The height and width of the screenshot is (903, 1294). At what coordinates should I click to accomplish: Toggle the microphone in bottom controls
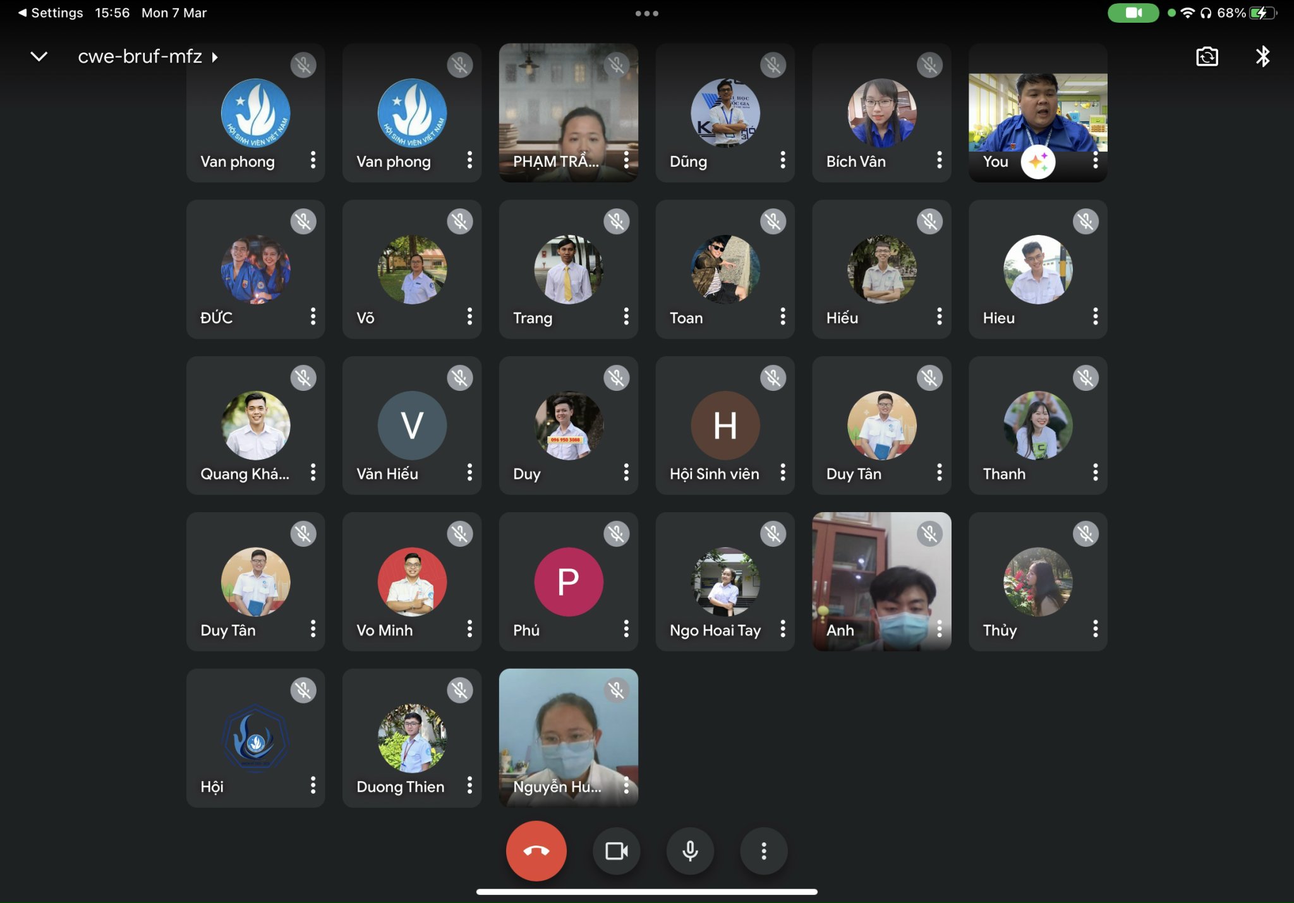click(690, 851)
